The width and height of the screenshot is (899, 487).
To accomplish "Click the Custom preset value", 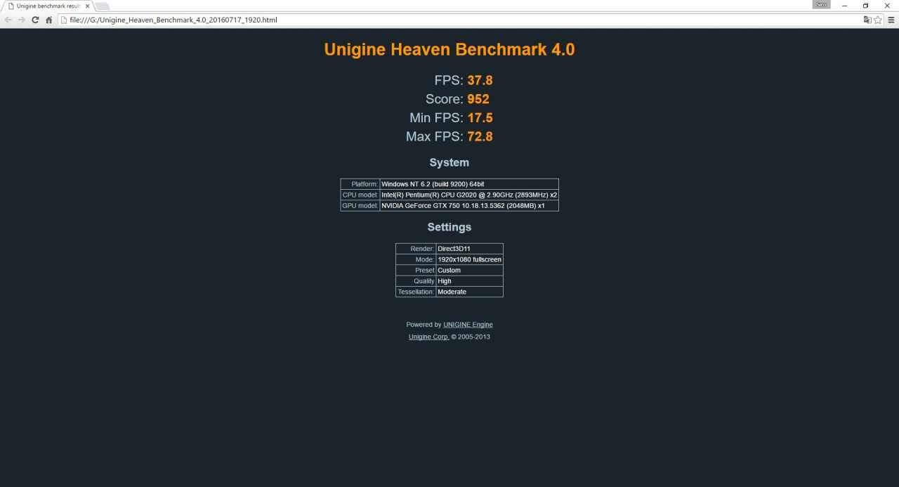I will (469, 271).
